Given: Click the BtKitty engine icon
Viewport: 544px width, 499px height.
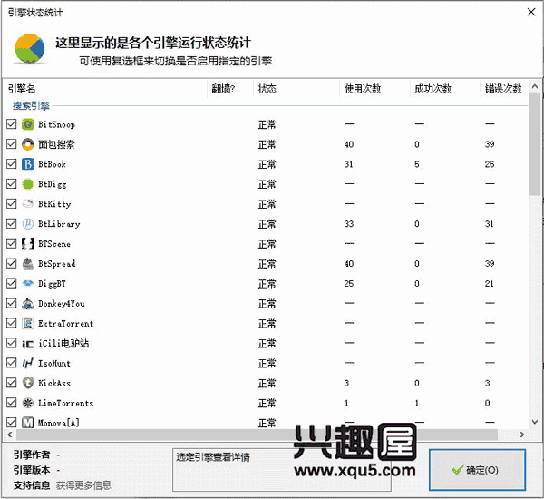Looking at the screenshot, I should click(28, 204).
